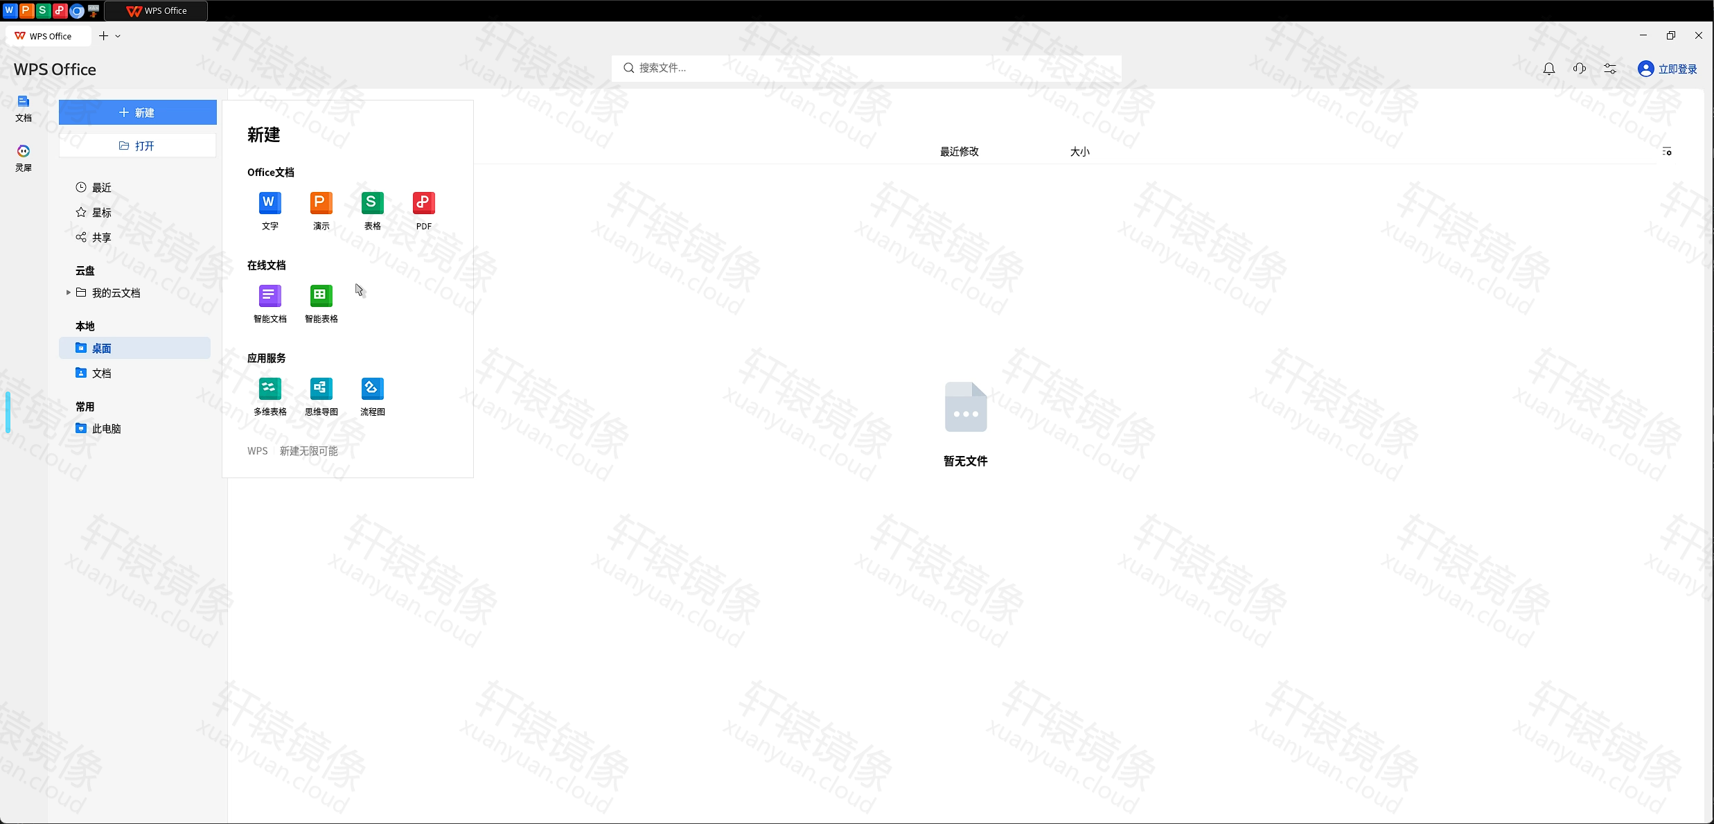The height and width of the screenshot is (824, 1714).
Task: Open the dropdown arrow beside the new tab plus
Action: 118,36
